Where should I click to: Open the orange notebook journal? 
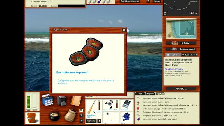point(76,101)
